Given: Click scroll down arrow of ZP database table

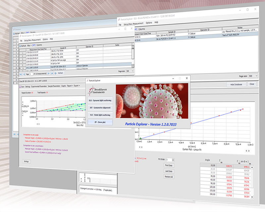Looking at the screenshot, I should coord(133,66).
